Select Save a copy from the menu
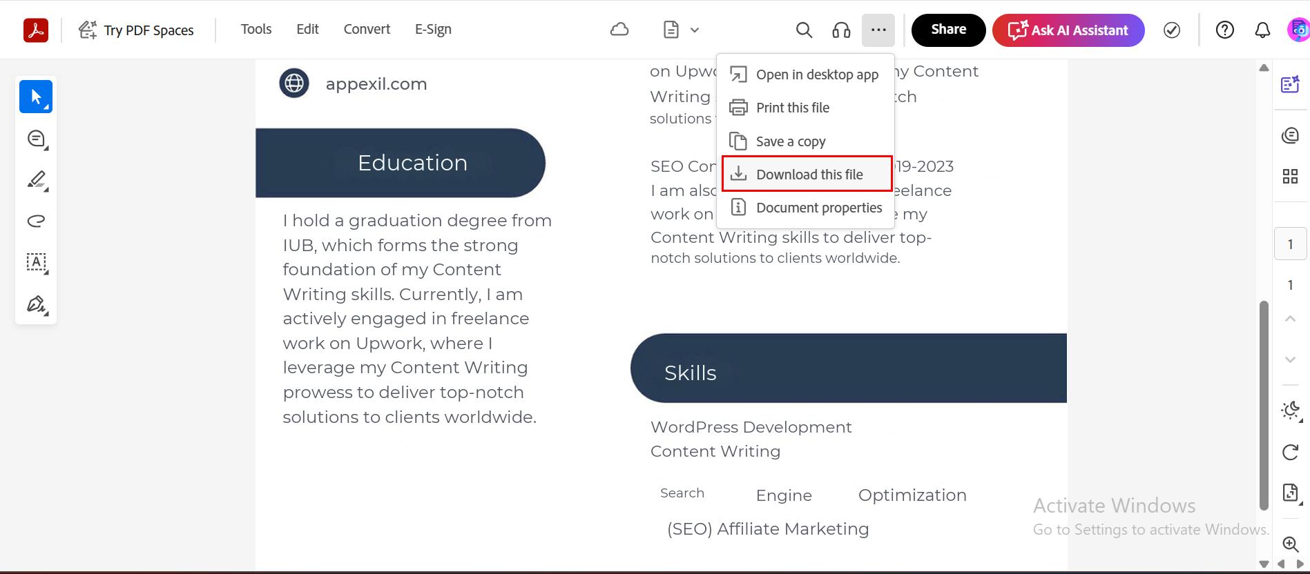 coord(790,141)
